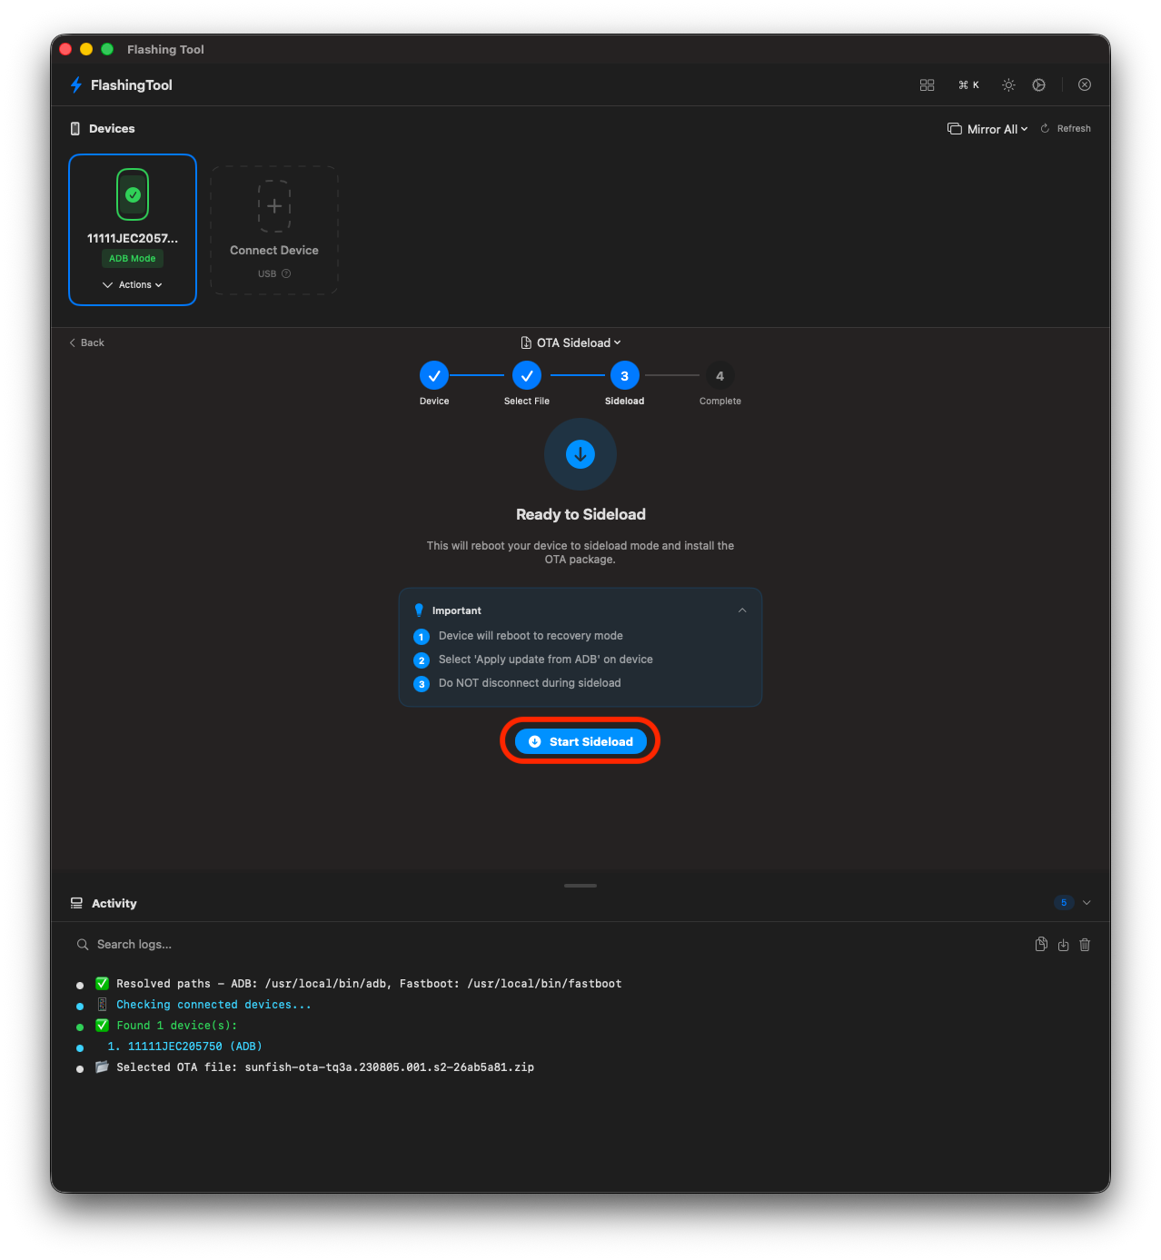Open the OTA Sideload mode dropdown
The image size is (1161, 1260).
click(x=571, y=342)
